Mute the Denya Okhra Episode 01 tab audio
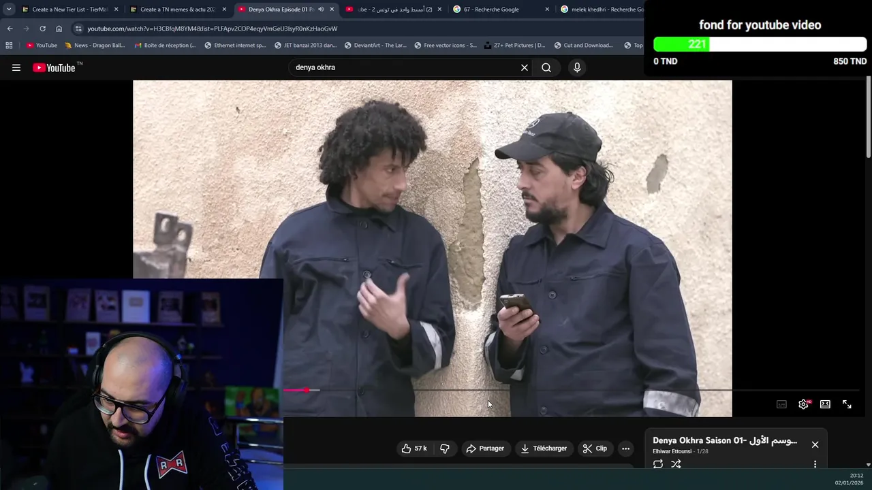This screenshot has height=490, width=872. 321,10
